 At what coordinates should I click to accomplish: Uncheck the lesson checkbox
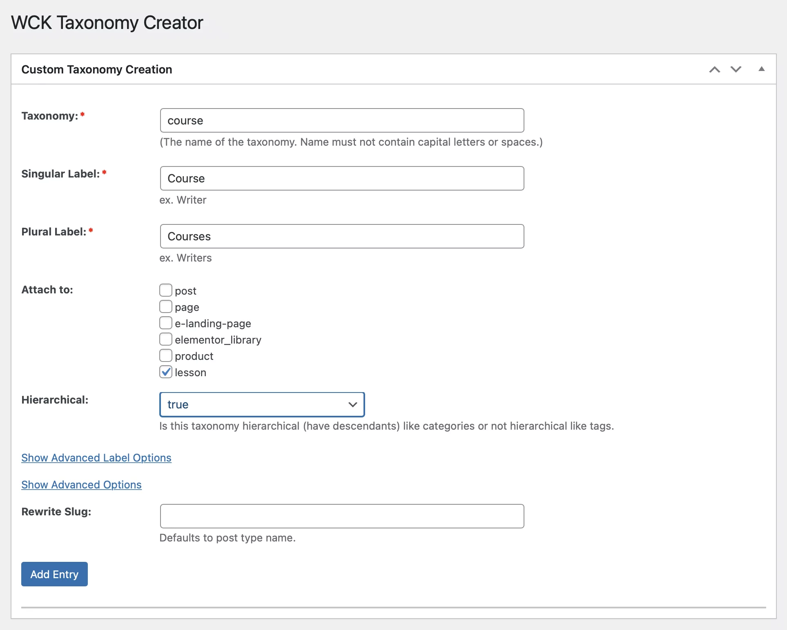click(x=165, y=372)
